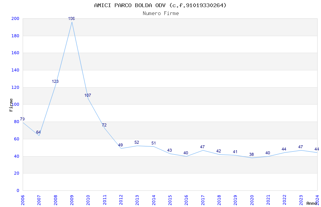Click x-axis year label 2011
Screen dimensions: 321x207
click(104, 200)
